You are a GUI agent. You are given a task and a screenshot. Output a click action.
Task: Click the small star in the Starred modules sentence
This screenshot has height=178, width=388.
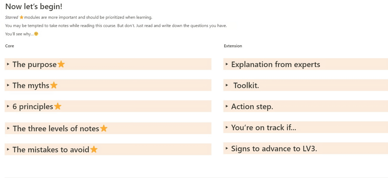pos(22,17)
